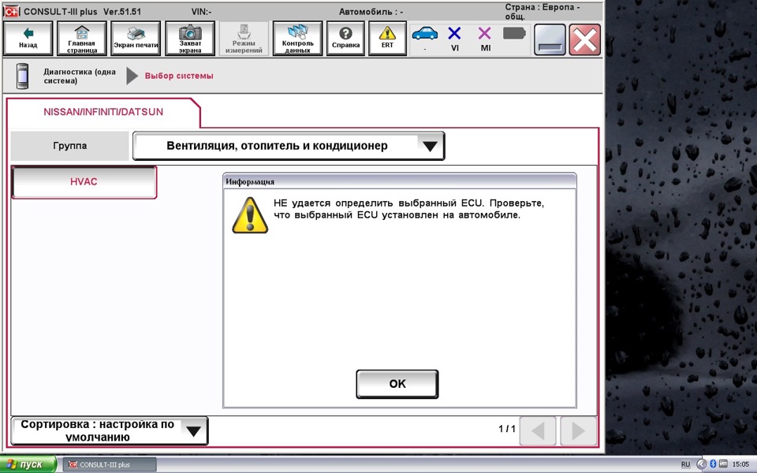The image size is (757, 473).
Task: Open Контроль данных toolbar icon
Action: point(297,39)
